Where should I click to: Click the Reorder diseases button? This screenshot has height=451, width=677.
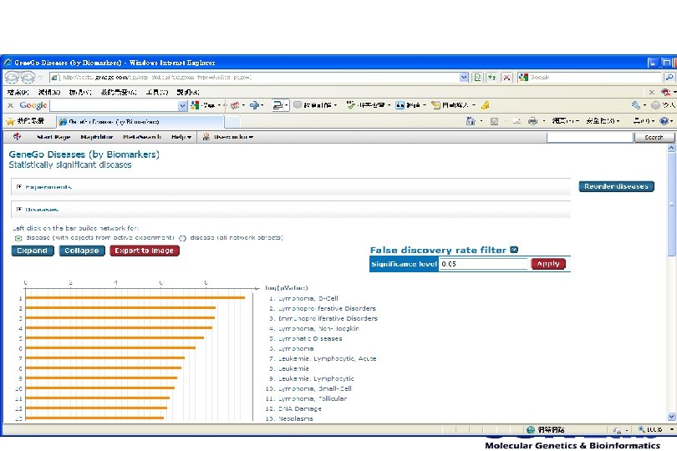click(616, 186)
